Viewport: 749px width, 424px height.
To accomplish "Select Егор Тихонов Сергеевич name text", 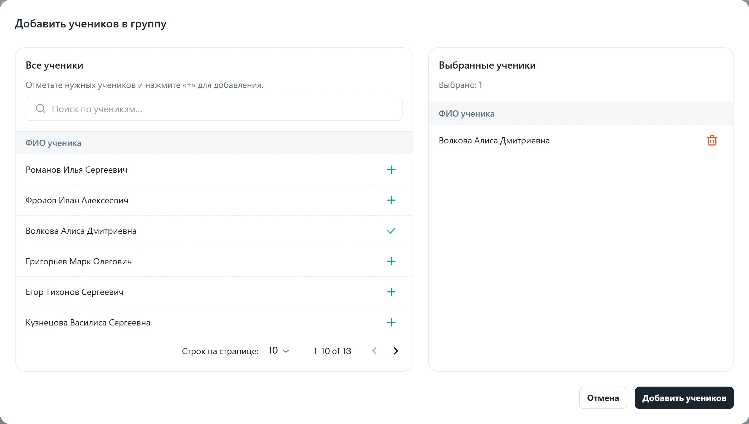I will tap(75, 292).
